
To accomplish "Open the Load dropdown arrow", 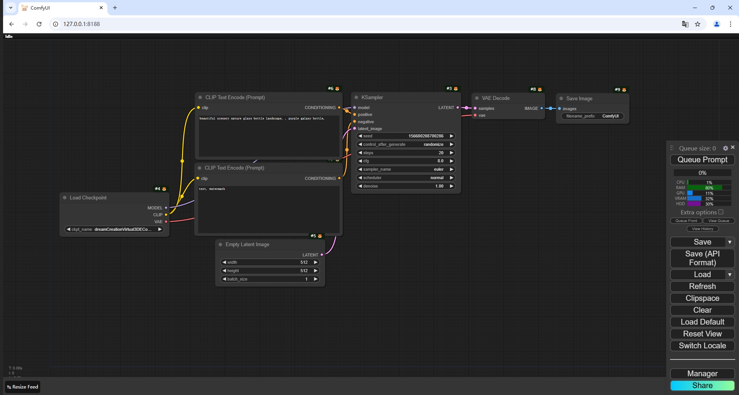I will [730, 275].
